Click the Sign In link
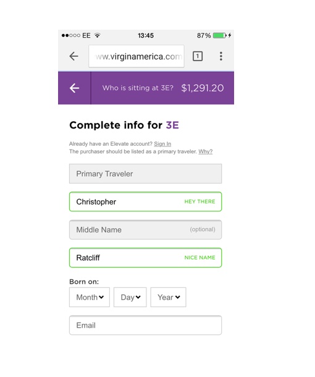 pyautogui.click(x=162, y=144)
